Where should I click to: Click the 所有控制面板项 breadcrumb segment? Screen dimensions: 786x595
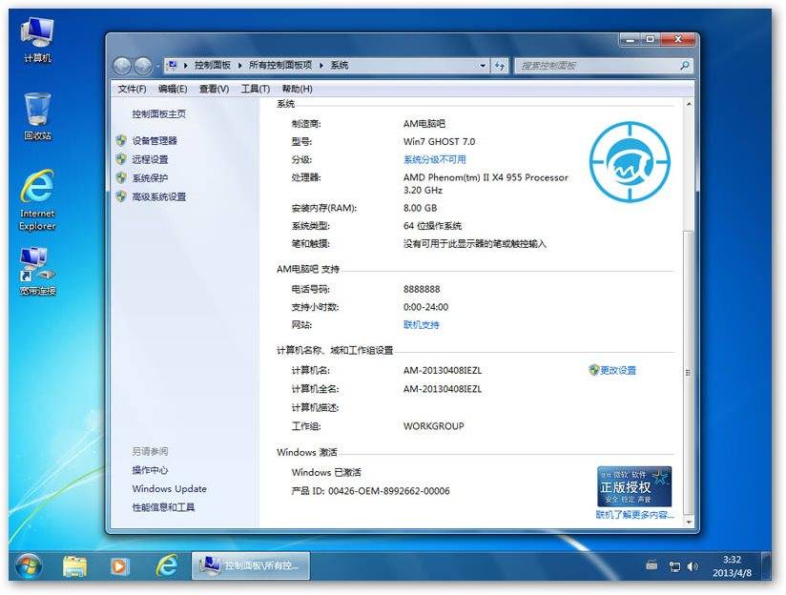[280, 65]
